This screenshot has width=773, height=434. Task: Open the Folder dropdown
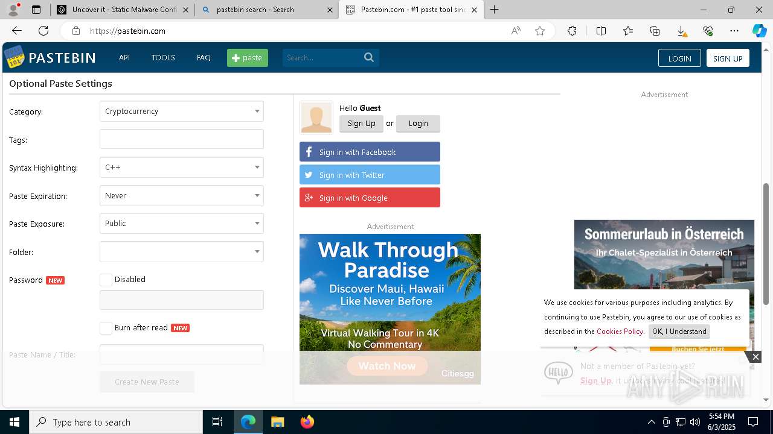pyautogui.click(x=182, y=251)
